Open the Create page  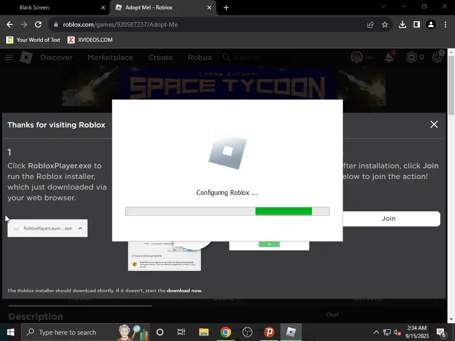(160, 57)
